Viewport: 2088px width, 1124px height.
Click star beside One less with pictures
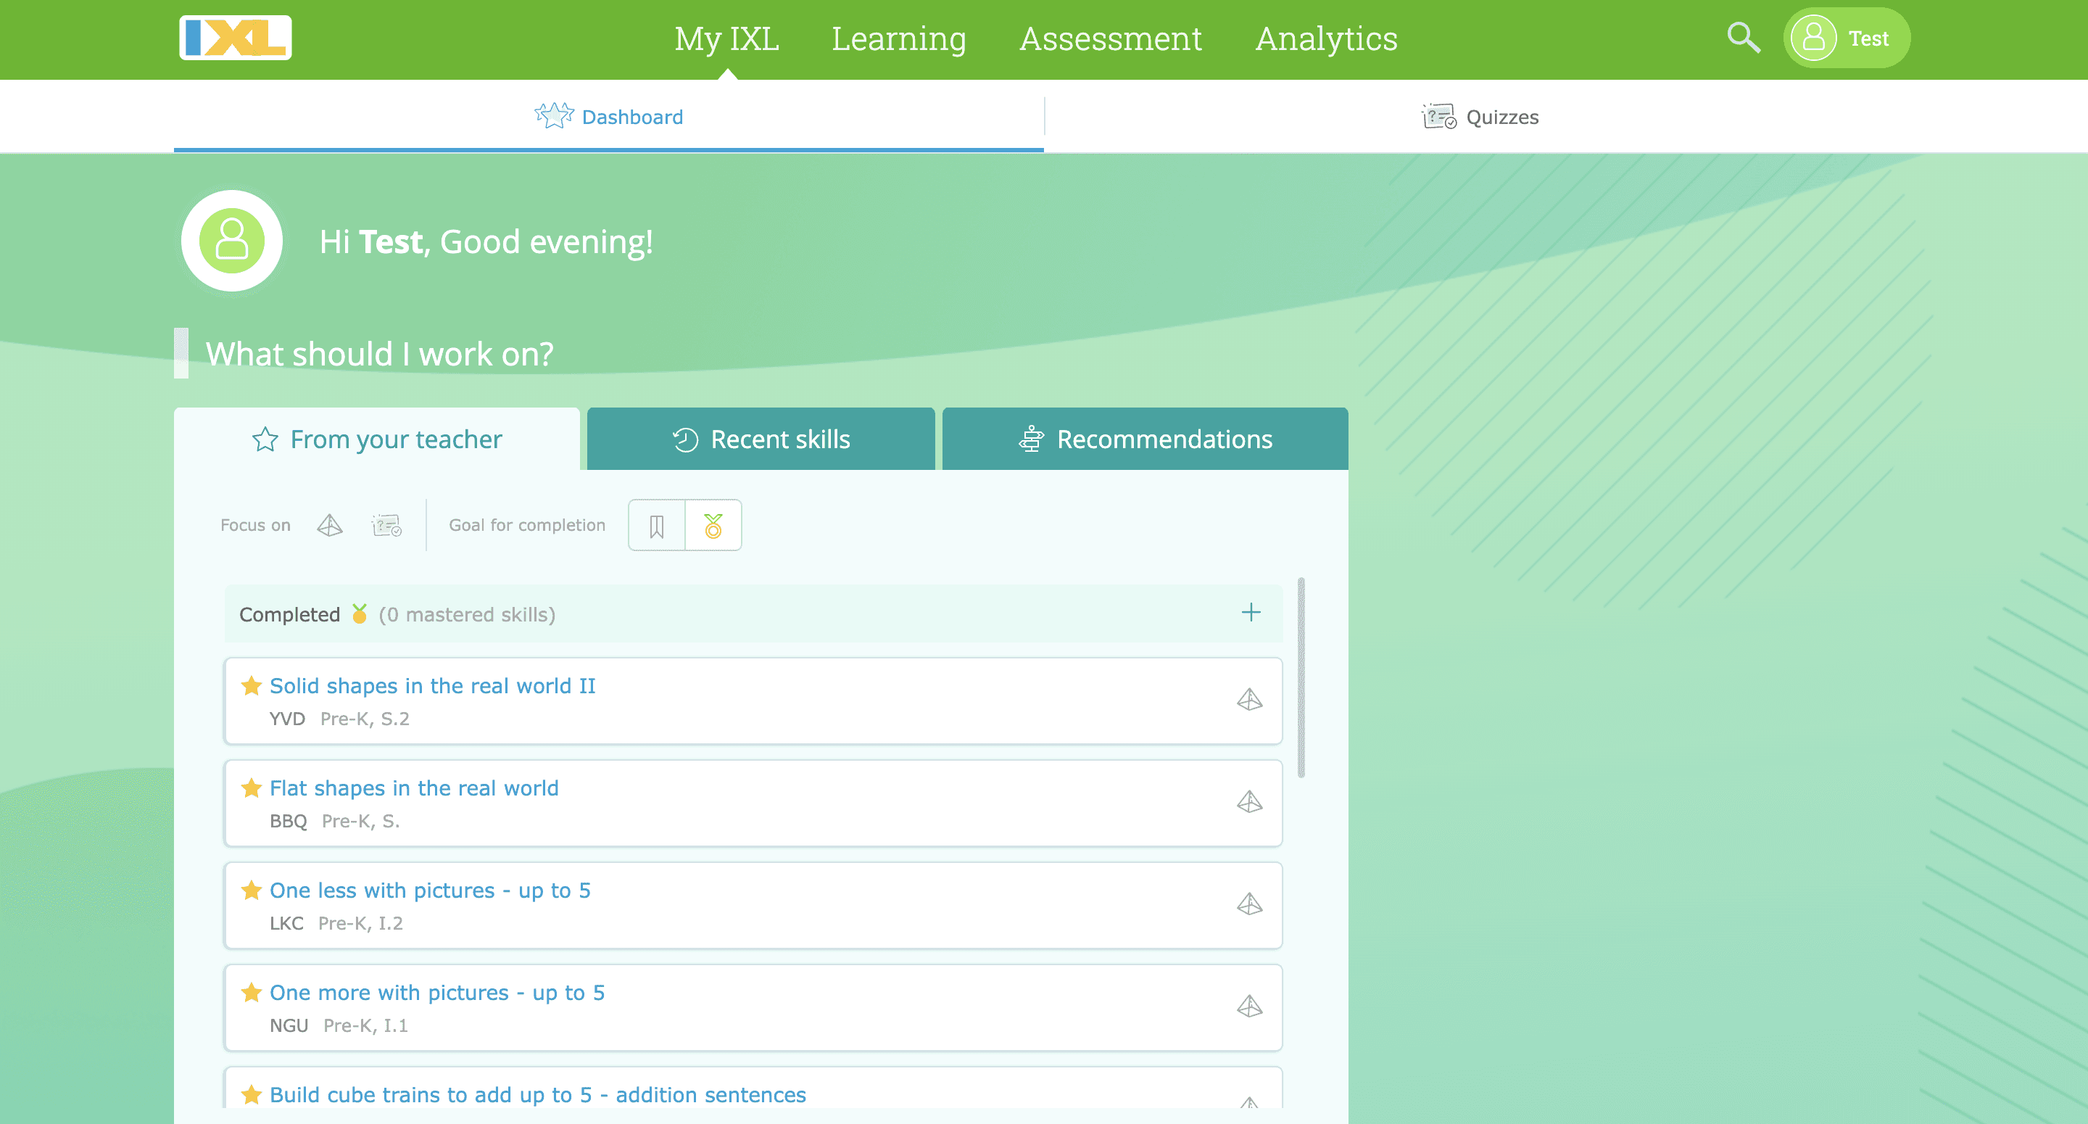tap(252, 890)
